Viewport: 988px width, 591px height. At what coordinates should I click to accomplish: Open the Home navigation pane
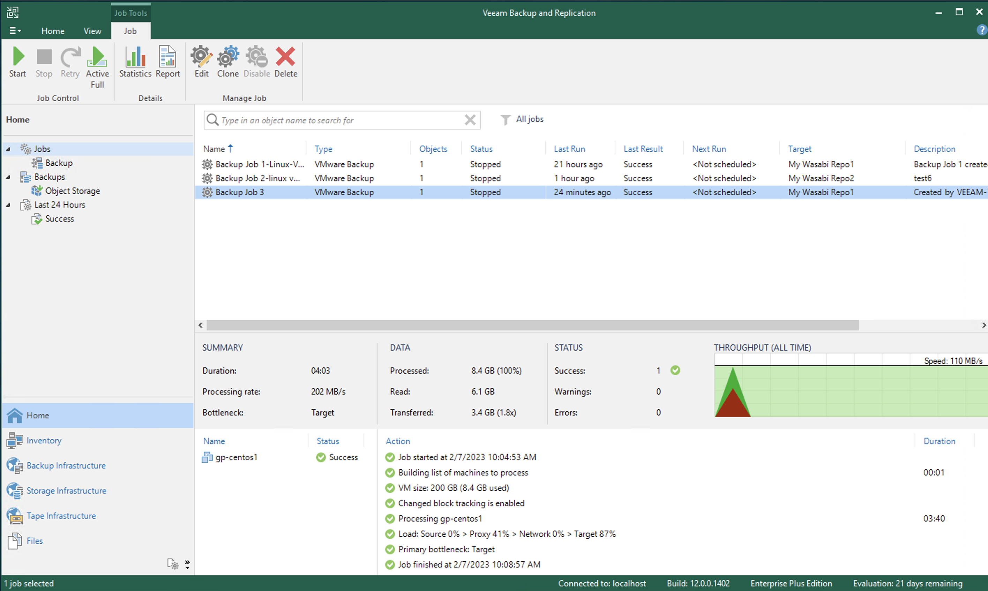coord(98,416)
